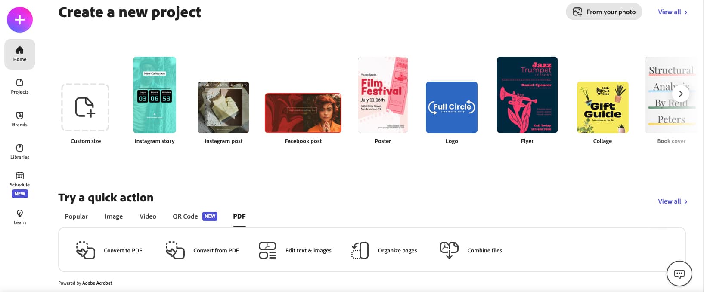Click the Poster label
The image size is (704, 292).
coord(383,141)
